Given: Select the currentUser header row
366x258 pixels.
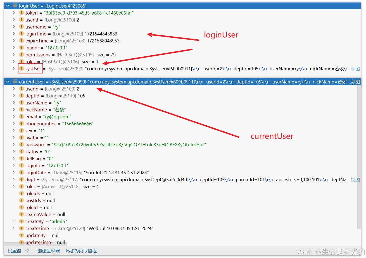Looking at the screenshot, I should tap(182, 82).
